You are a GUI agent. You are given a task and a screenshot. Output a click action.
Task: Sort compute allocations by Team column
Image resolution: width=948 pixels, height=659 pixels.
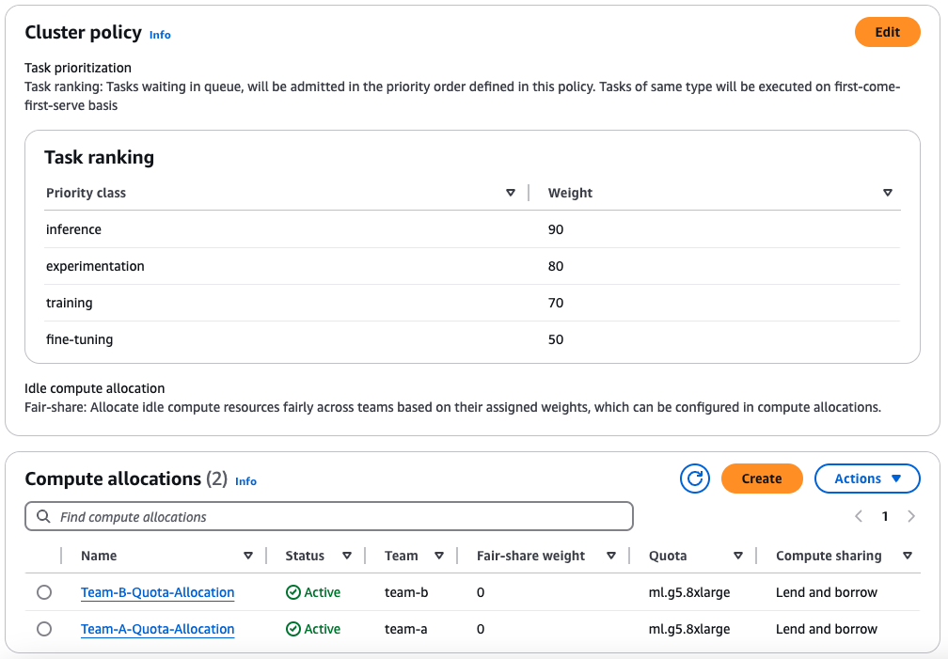(437, 556)
